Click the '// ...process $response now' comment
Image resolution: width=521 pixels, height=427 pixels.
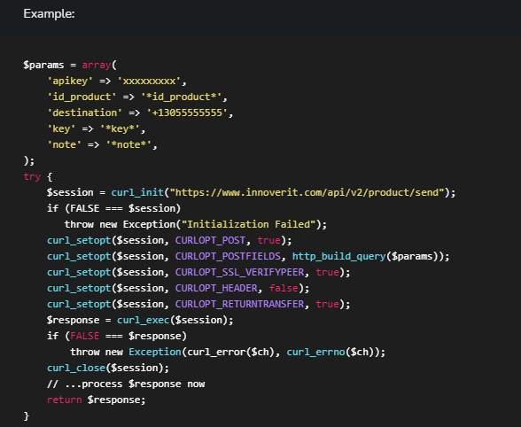[x=126, y=384]
